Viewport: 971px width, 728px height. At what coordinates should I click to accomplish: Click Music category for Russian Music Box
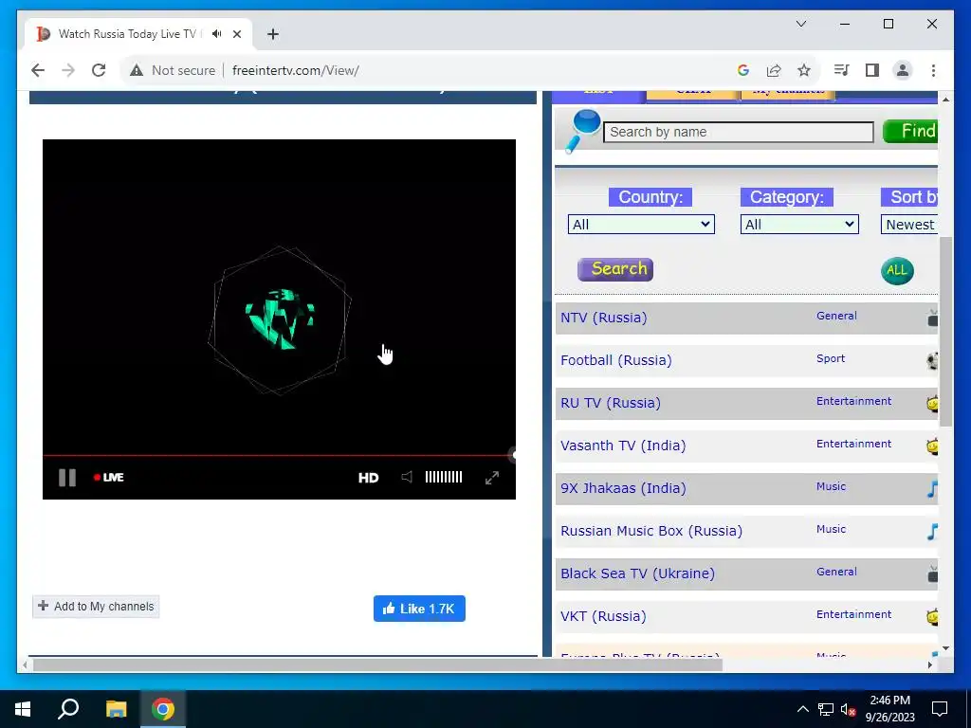point(831,529)
